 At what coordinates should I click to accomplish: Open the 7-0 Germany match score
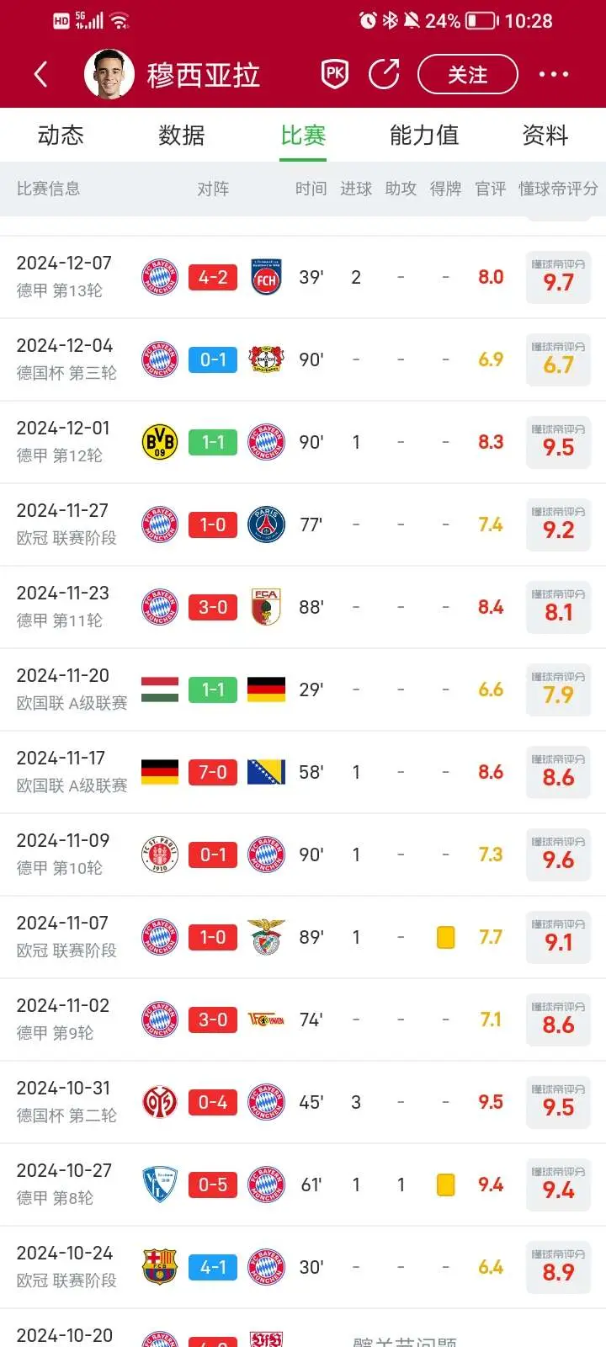pyautogui.click(x=213, y=772)
